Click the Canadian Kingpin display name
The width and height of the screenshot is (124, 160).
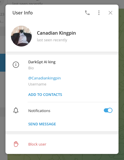56,33
